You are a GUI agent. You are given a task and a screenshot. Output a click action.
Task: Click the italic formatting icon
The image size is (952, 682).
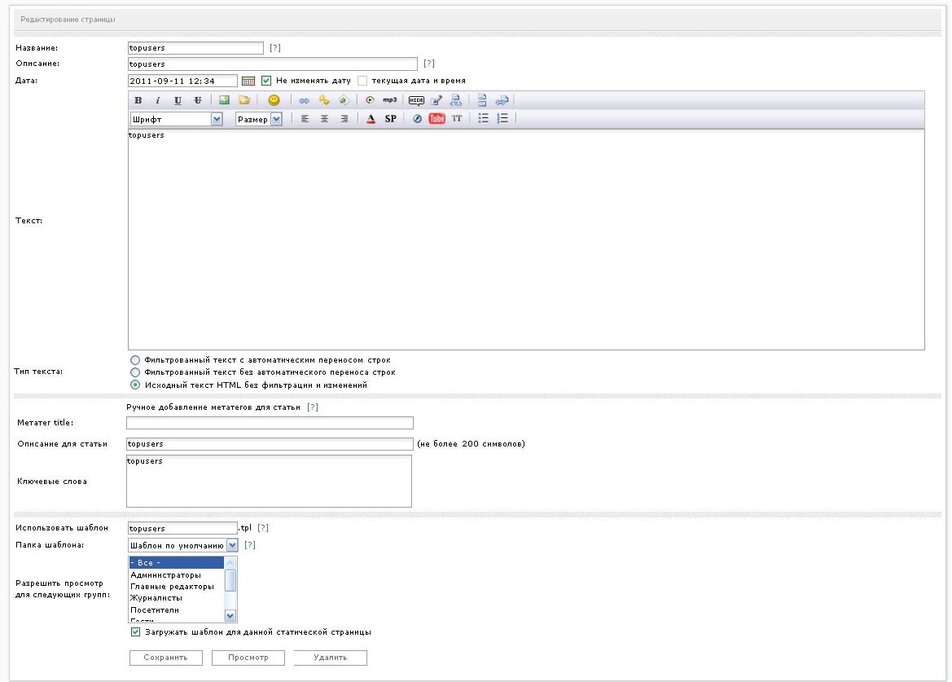point(157,100)
